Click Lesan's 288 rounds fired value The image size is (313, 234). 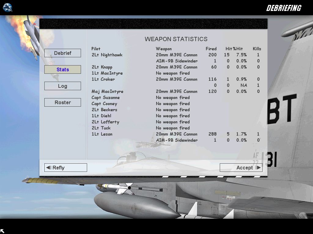tap(212, 134)
